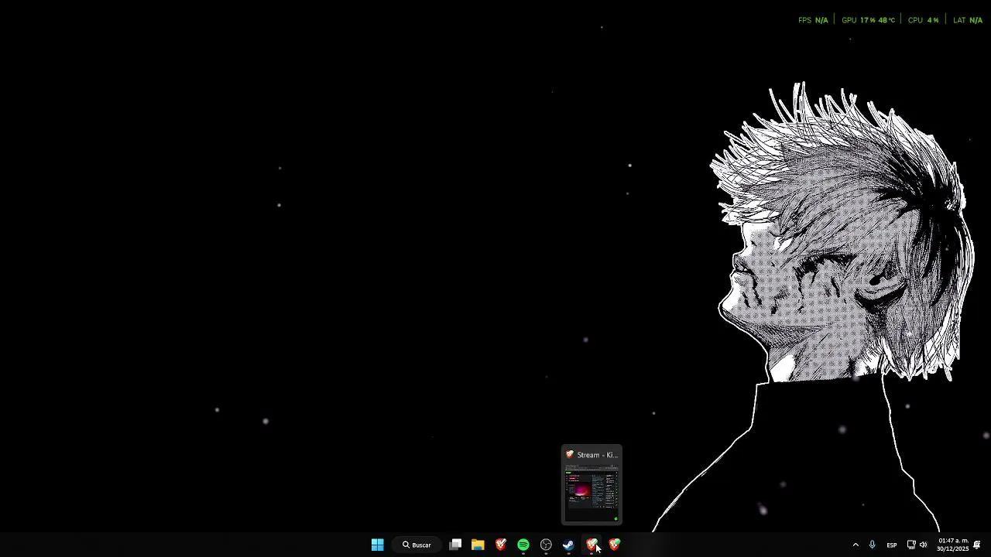Open Steam from the taskbar
991x557 pixels.
point(568,545)
